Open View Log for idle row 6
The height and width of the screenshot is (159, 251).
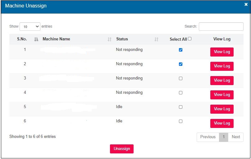pyautogui.click(x=222, y=123)
